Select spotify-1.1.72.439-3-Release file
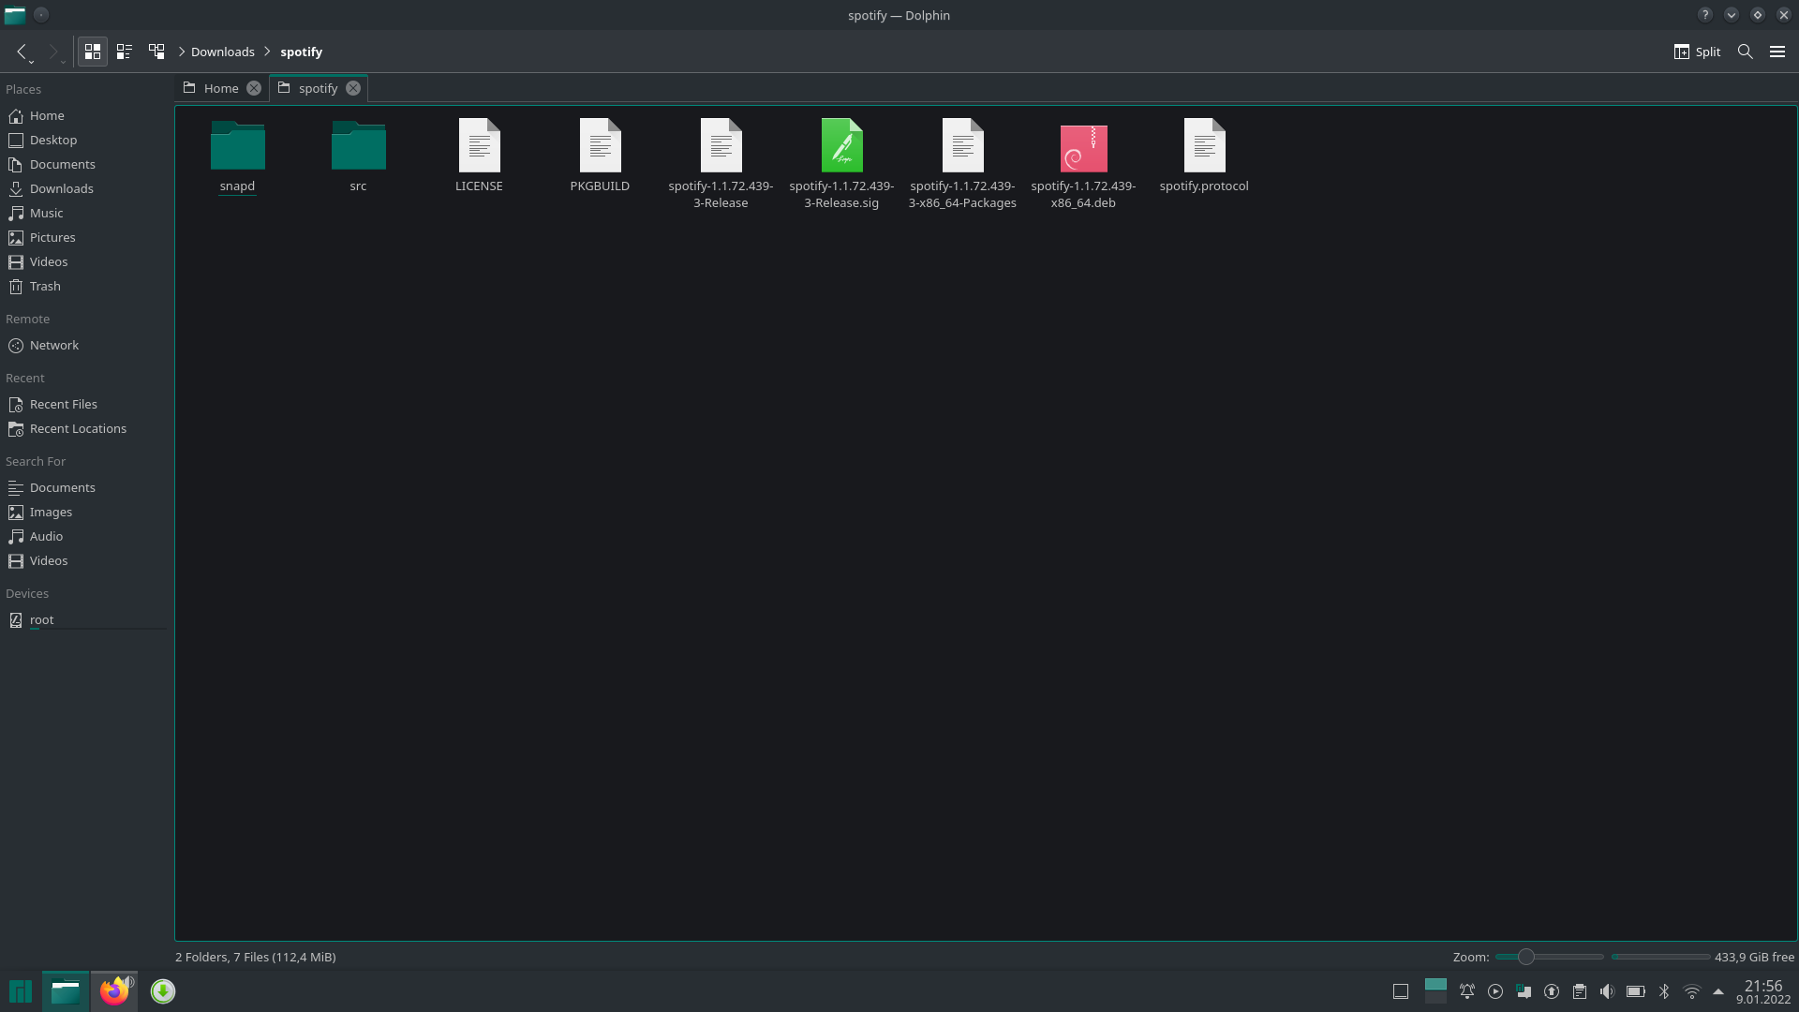Viewport: 1799px width, 1012px height. click(721, 164)
